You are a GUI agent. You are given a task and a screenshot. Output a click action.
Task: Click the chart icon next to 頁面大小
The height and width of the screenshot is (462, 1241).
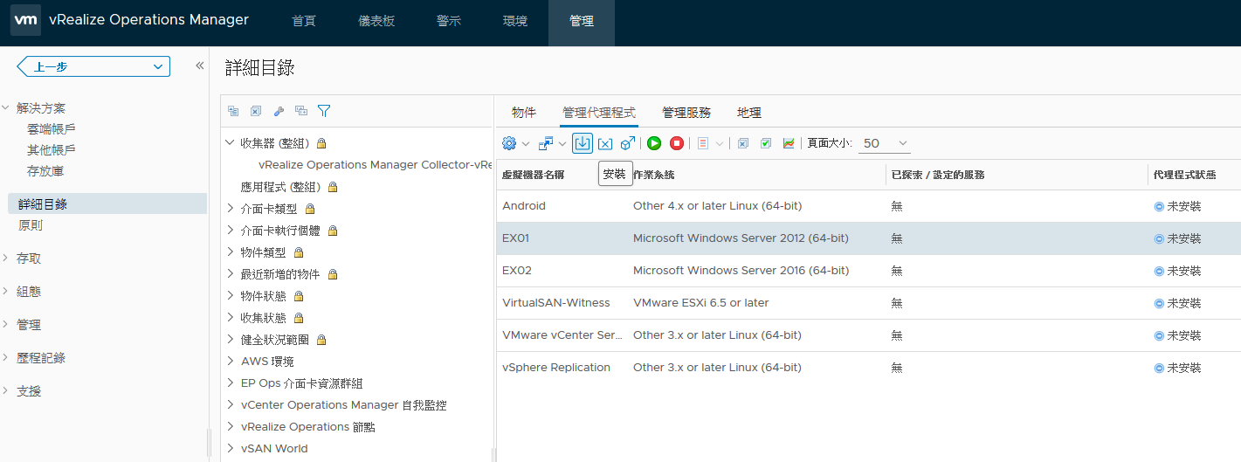point(789,143)
